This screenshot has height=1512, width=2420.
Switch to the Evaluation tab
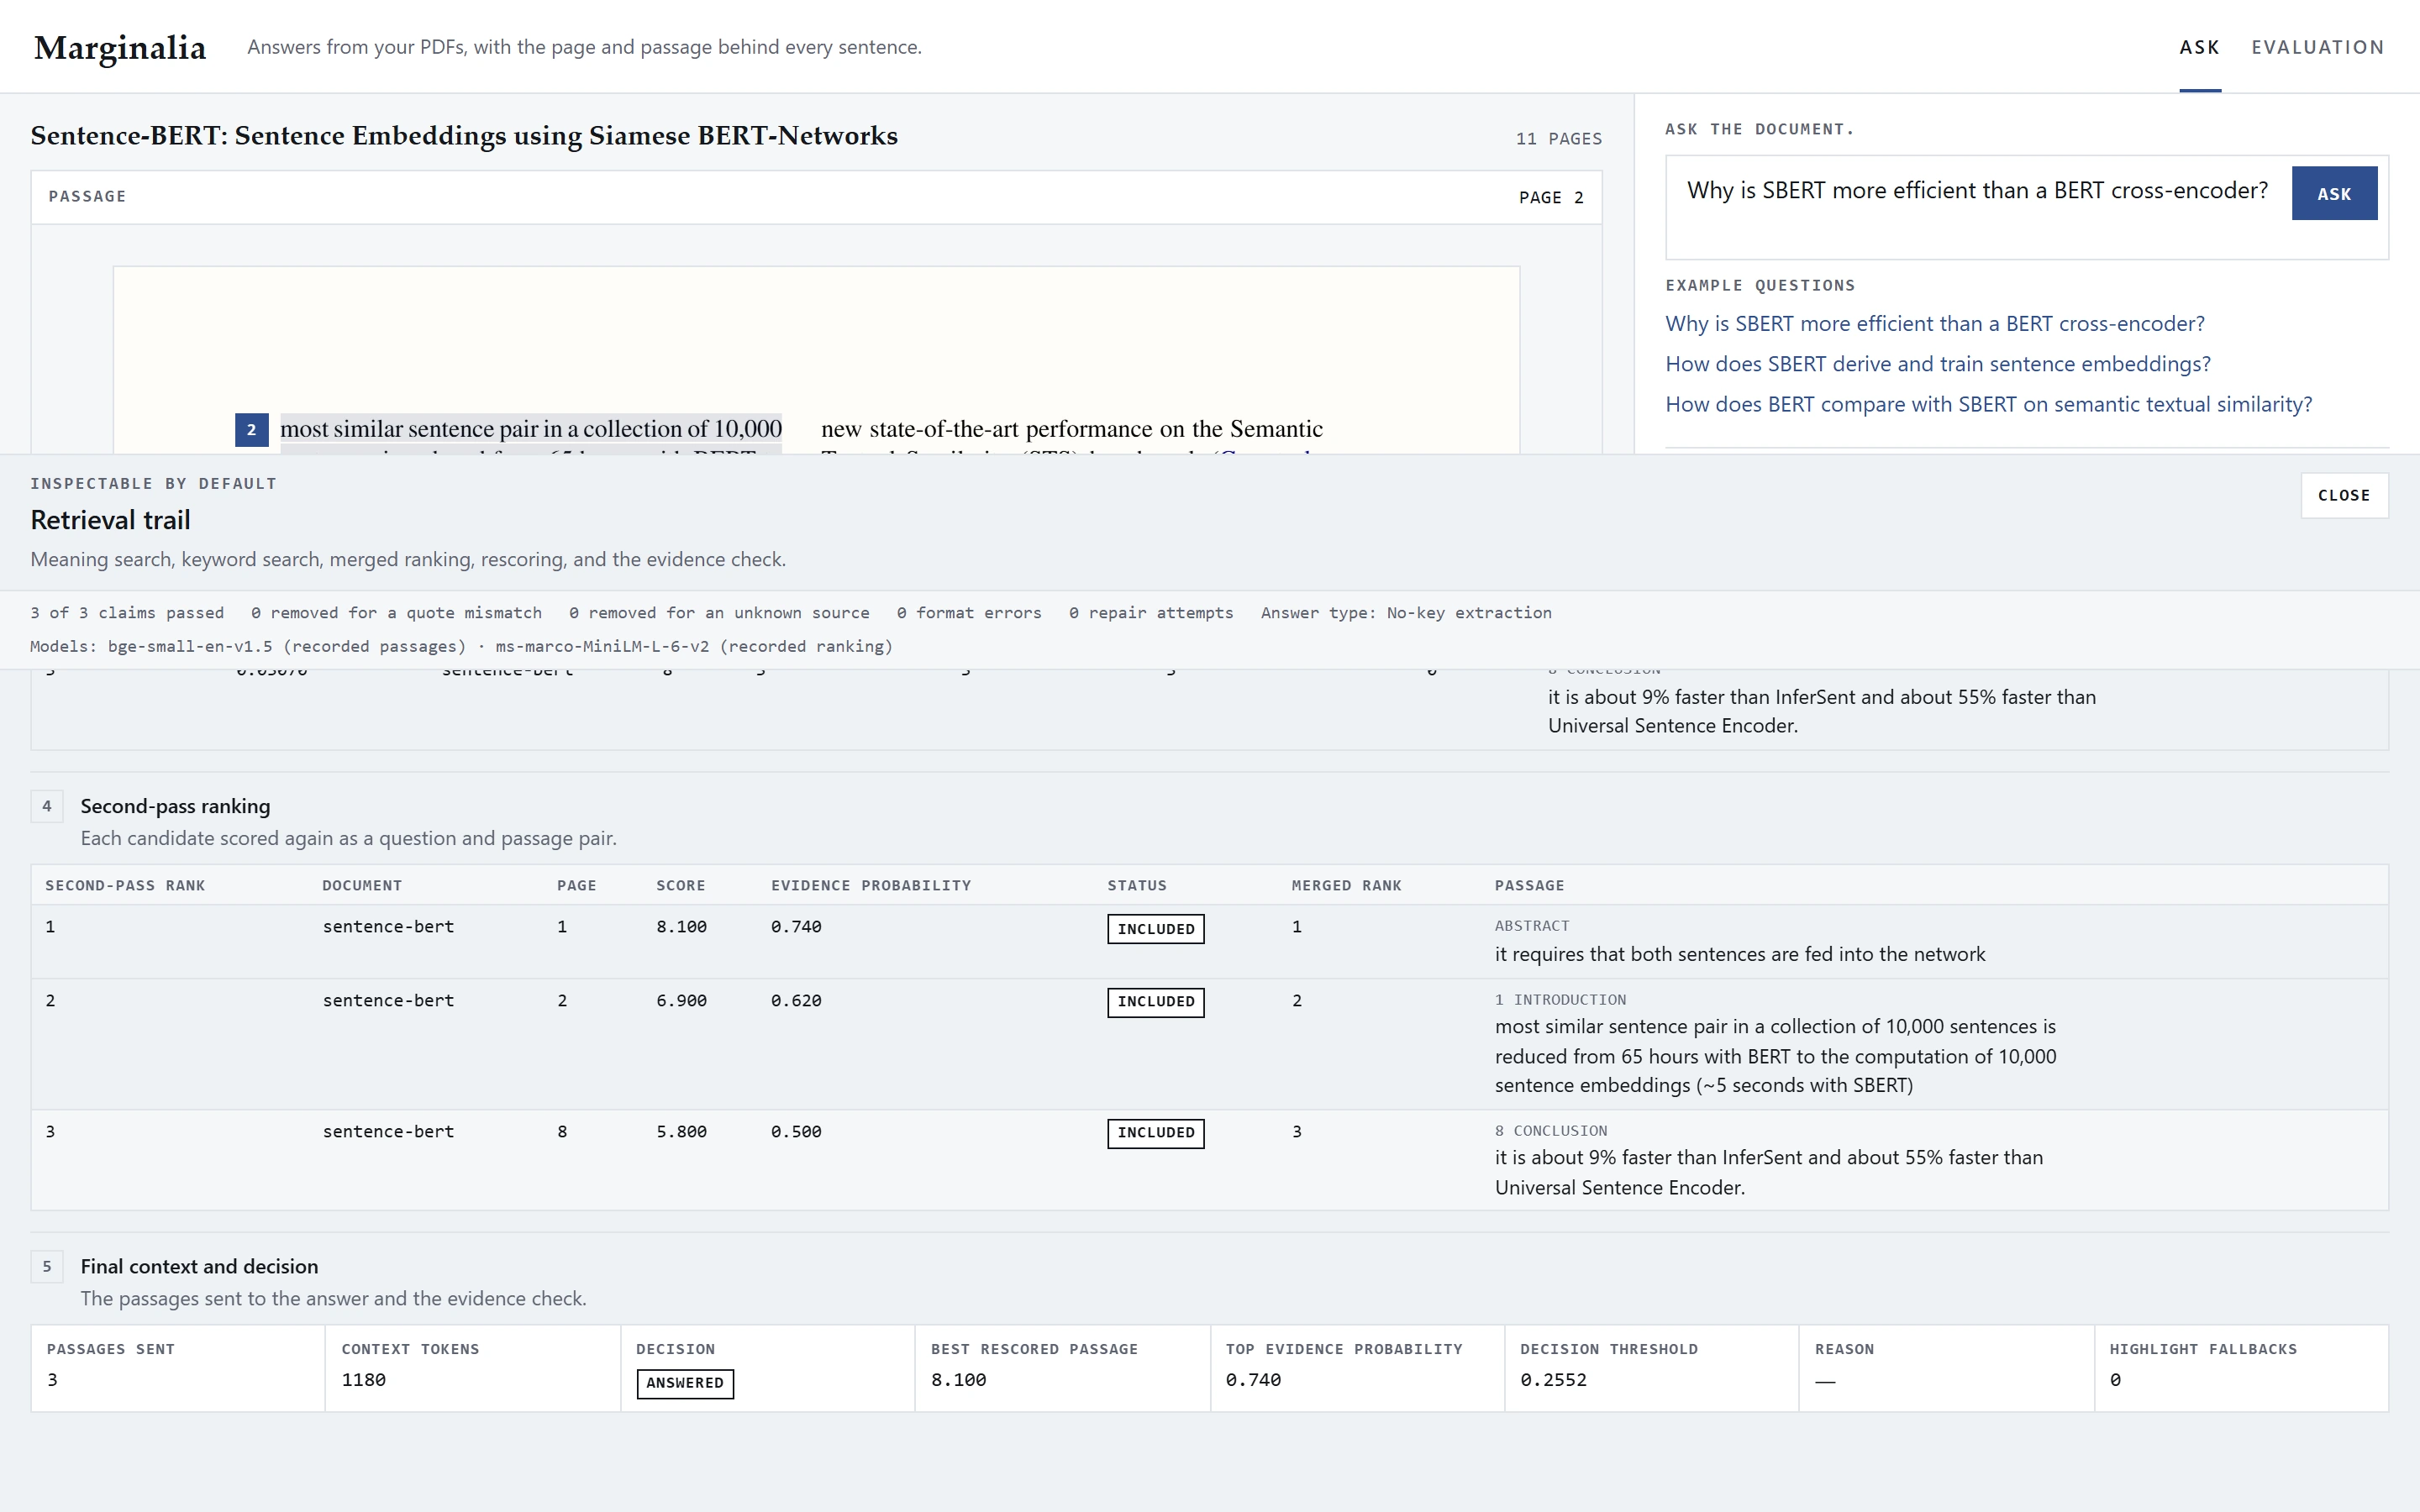2317,47
